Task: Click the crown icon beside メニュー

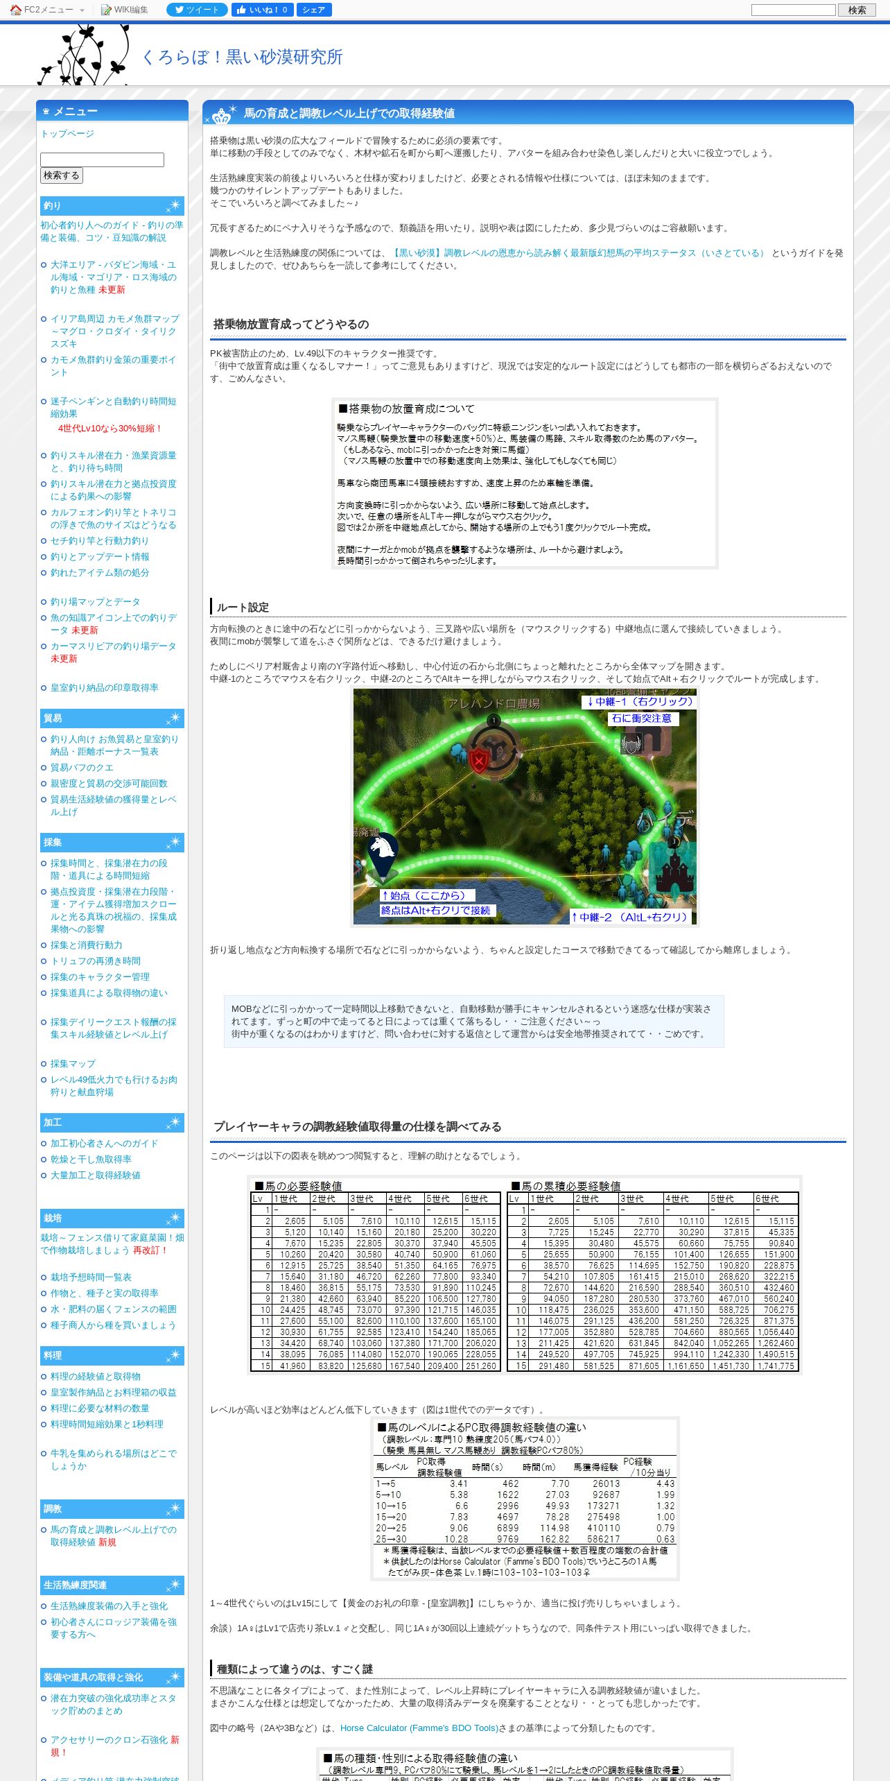Action: click(x=46, y=111)
